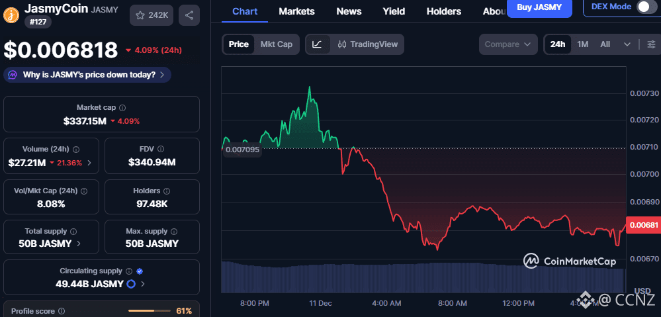Expand Total supply 50B JASMY chevron
Screen dimensions: 661x317
coord(79,244)
